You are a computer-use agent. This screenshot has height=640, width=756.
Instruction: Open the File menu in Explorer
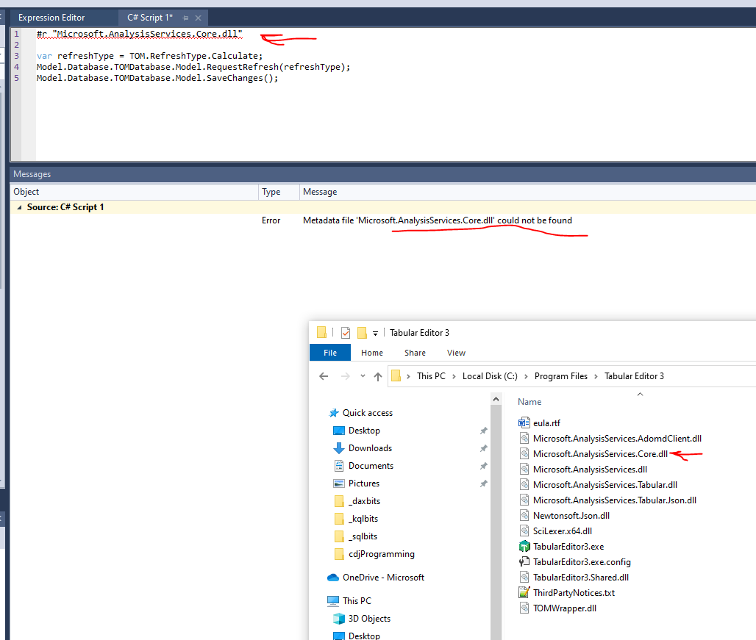pyautogui.click(x=330, y=353)
